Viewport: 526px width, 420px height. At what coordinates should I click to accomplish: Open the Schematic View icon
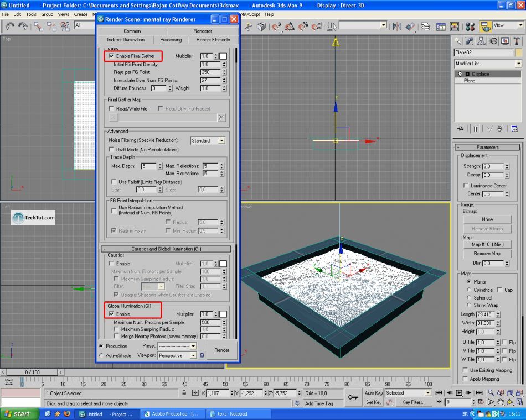coord(455,27)
